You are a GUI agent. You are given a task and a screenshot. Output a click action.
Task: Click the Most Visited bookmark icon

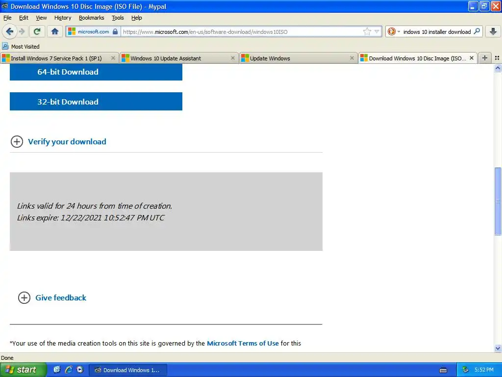[x=5, y=46]
